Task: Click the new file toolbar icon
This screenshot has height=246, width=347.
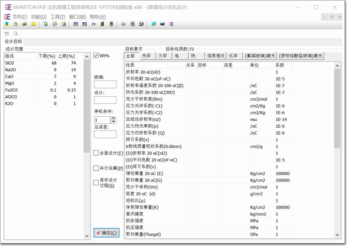Action: click(16, 24)
